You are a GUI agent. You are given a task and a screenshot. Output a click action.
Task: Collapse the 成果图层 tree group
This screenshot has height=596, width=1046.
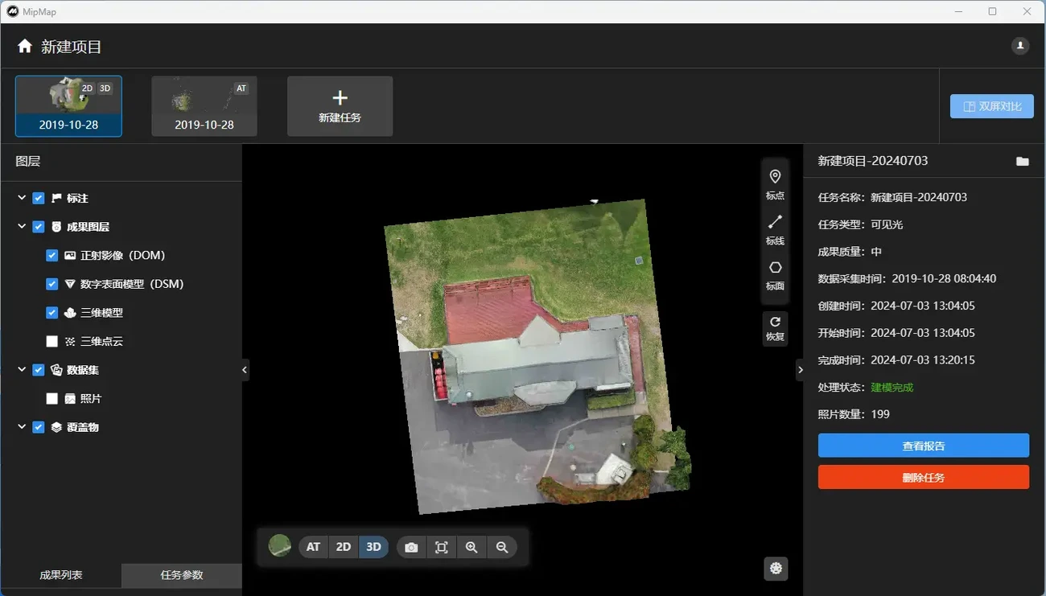22,227
